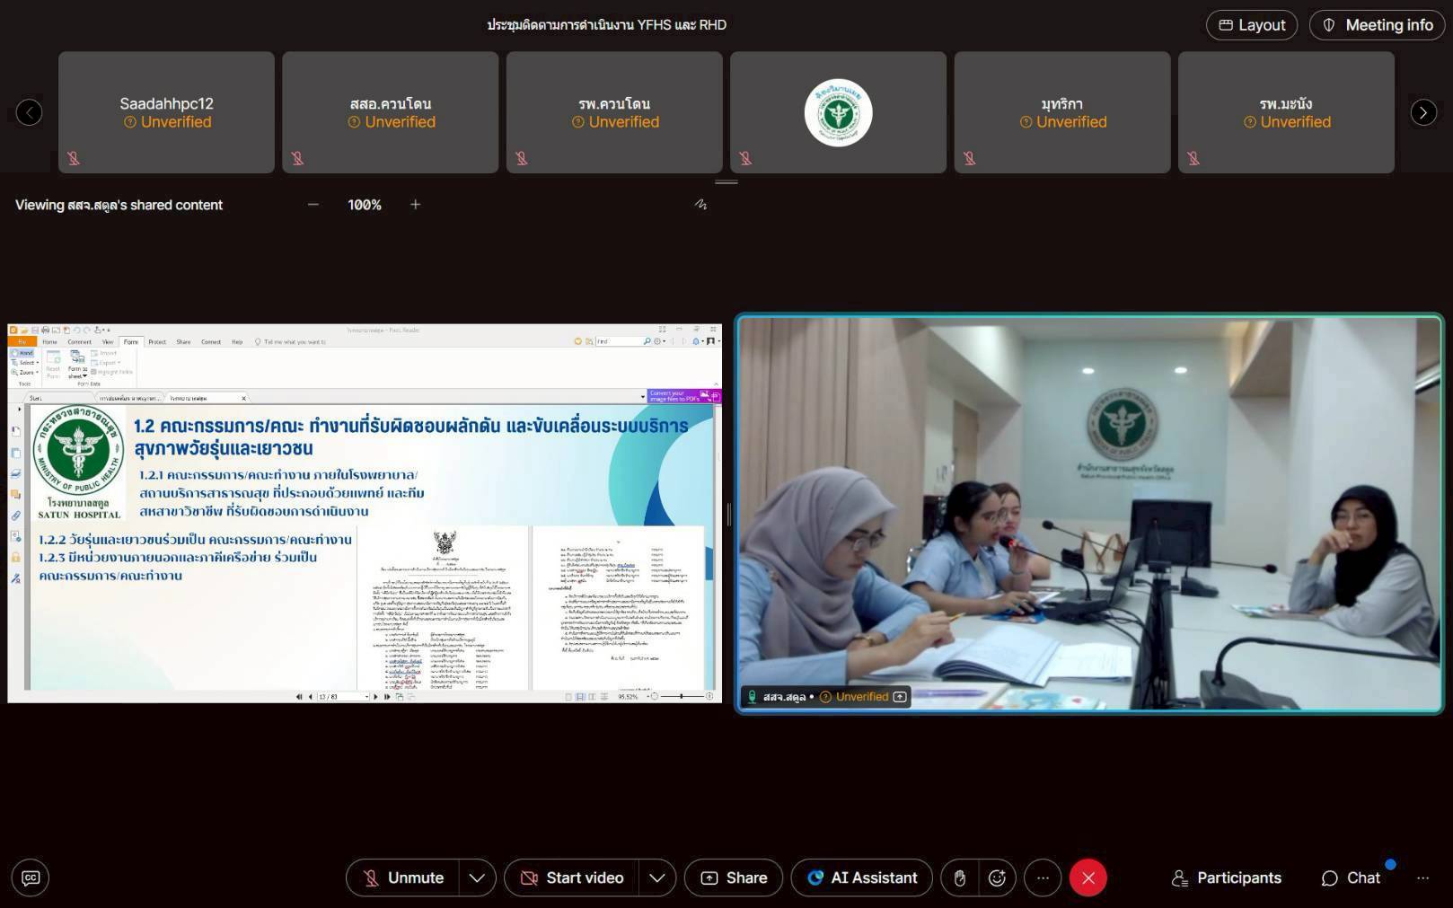
Task: Click the Share button
Action: click(733, 877)
